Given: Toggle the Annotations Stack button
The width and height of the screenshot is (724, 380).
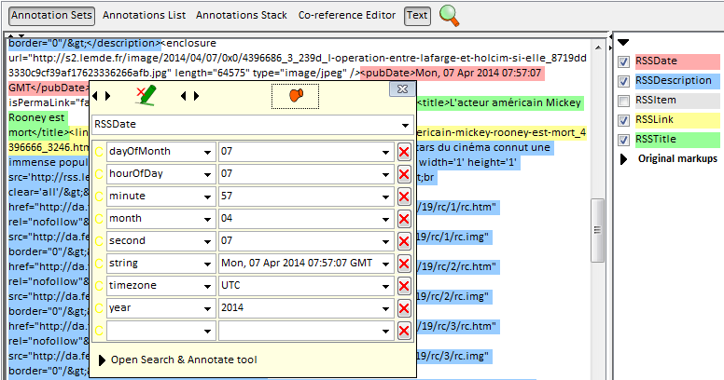Looking at the screenshot, I should point(242,16).
